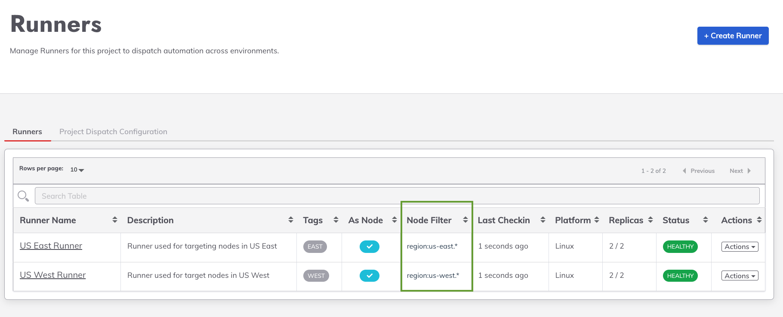Click the Status column sort icon
The width and height of the screenshot is (783, 317).
click(x=705, y=220)
